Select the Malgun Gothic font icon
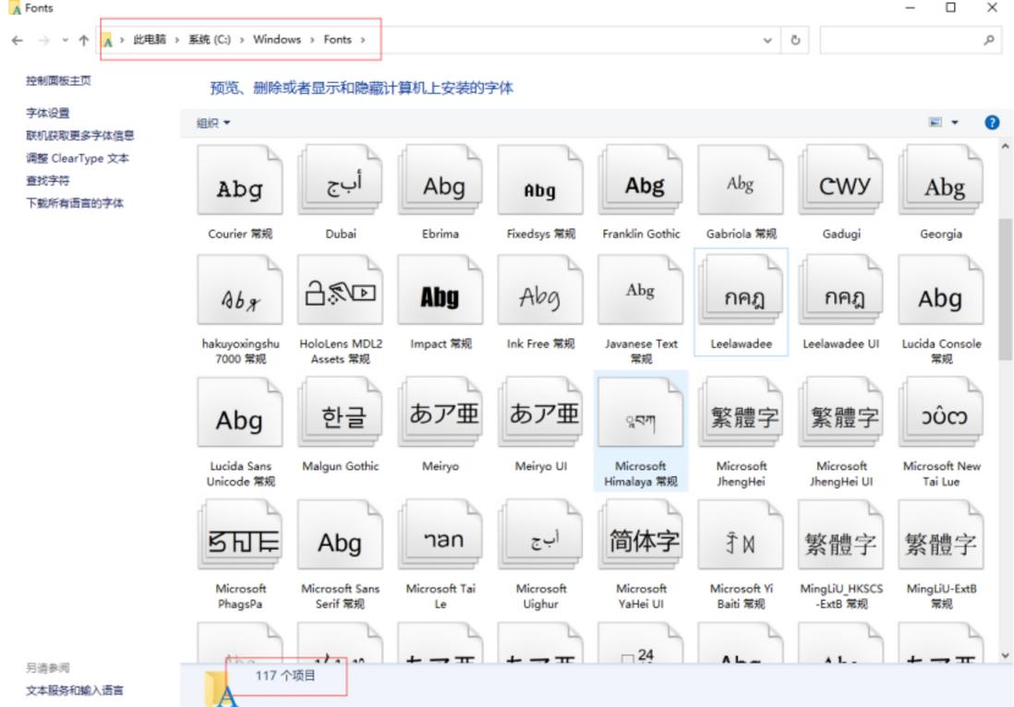 pos(340,413)
